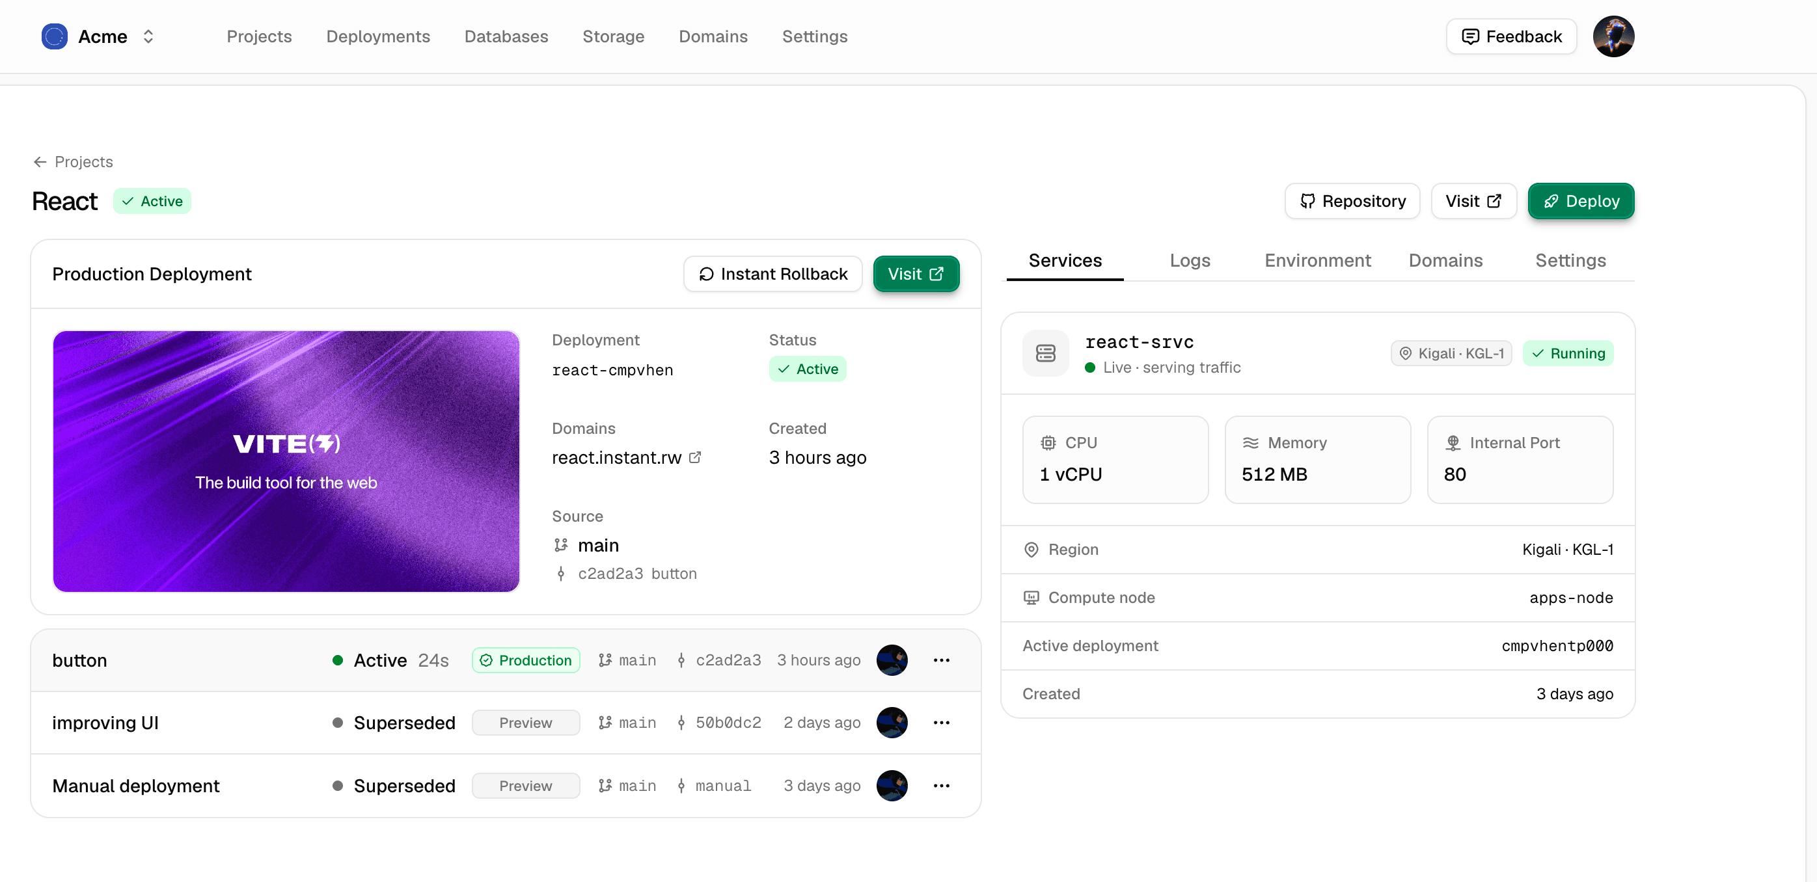Click Preview badge on Manual deployment row
Viewport: 1817px width, 882px height.
pos(525,786)
